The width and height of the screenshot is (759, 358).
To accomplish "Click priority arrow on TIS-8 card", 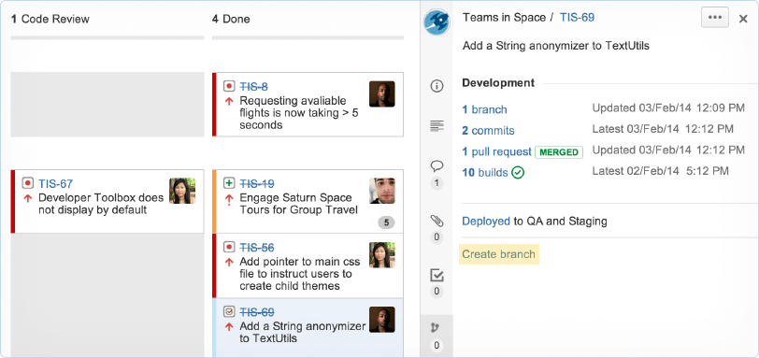I will point(229,101).
